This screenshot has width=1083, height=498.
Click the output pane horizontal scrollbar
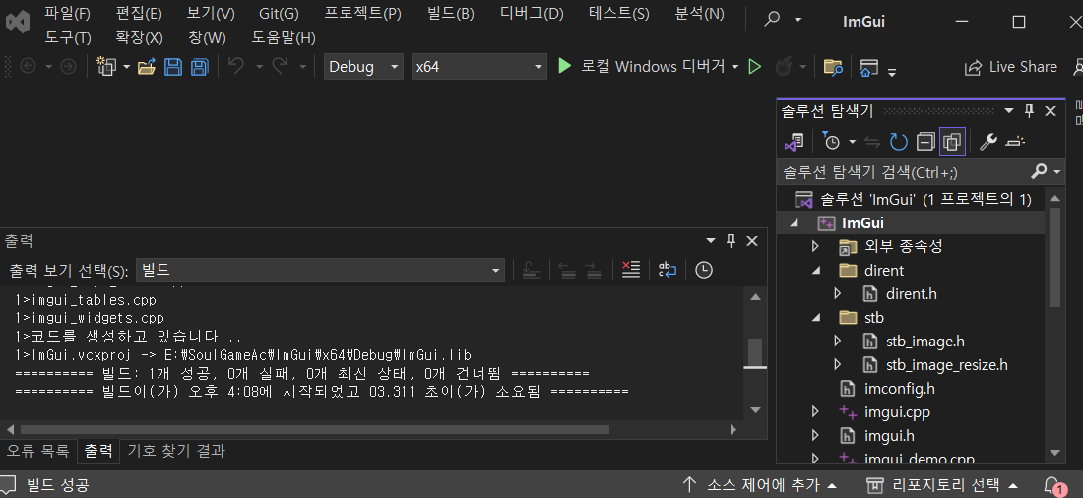click(x=314, y=429)
